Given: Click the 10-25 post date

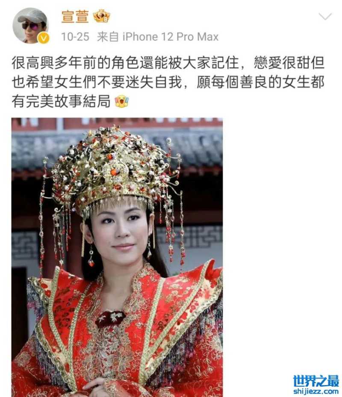Looking at the screenshot, I should 75,37.
